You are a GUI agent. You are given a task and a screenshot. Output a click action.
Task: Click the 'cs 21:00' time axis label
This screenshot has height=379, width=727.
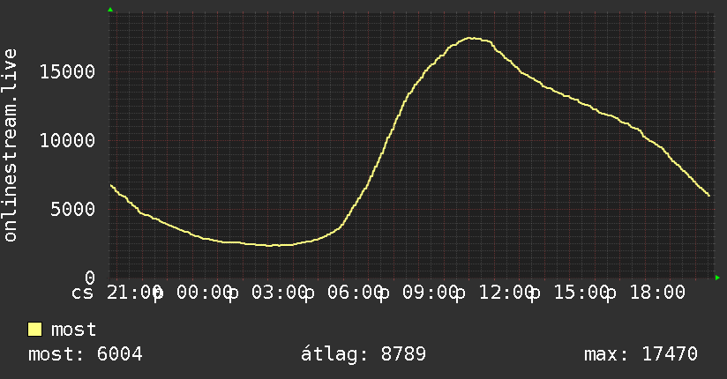[x=117, y=293]
